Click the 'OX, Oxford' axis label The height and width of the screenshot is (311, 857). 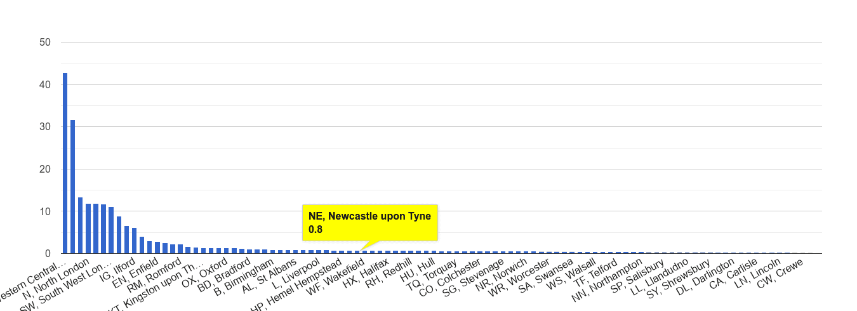[x=204, y=272]
